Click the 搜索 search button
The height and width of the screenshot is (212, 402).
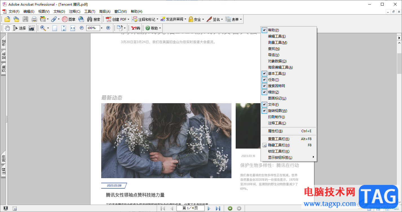(x=94, y=19)
